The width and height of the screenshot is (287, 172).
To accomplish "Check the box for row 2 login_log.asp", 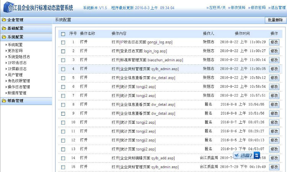I will (x=63, y=51).
